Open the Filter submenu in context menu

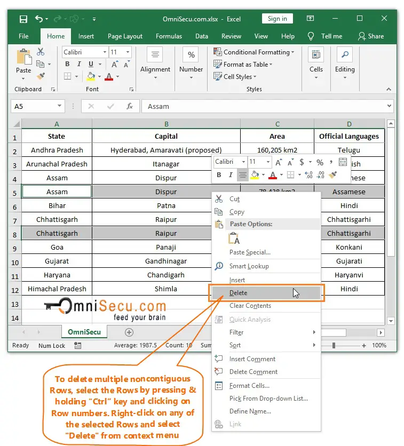coord(266,332)
